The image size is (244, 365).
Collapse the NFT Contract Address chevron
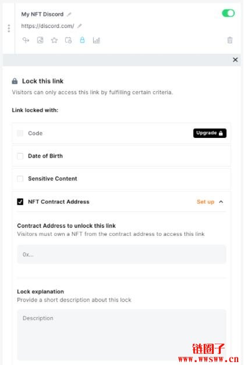(221, 202)
